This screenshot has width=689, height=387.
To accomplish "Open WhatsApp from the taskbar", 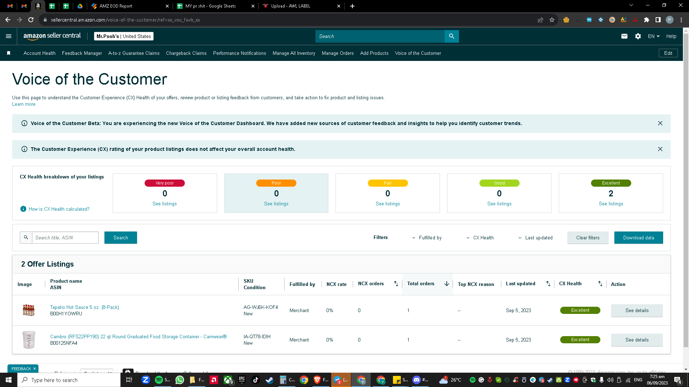I will coord(180,380).
